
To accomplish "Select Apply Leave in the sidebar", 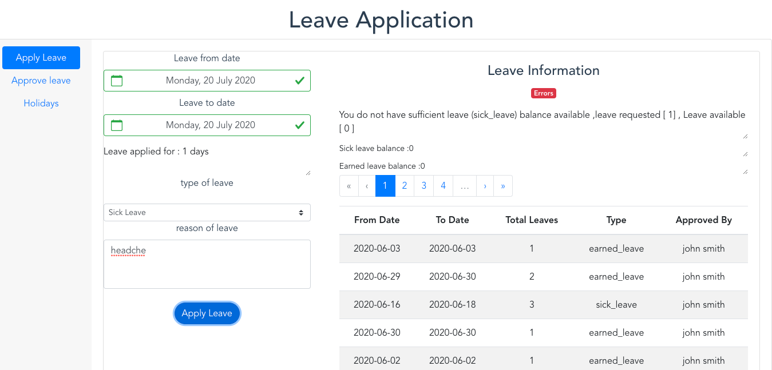I will pyautogui.click(x=41, y=58).
